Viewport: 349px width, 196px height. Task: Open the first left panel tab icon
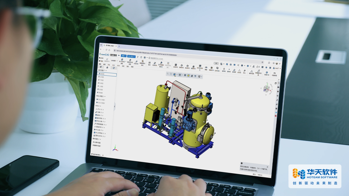tap(100, 67)
